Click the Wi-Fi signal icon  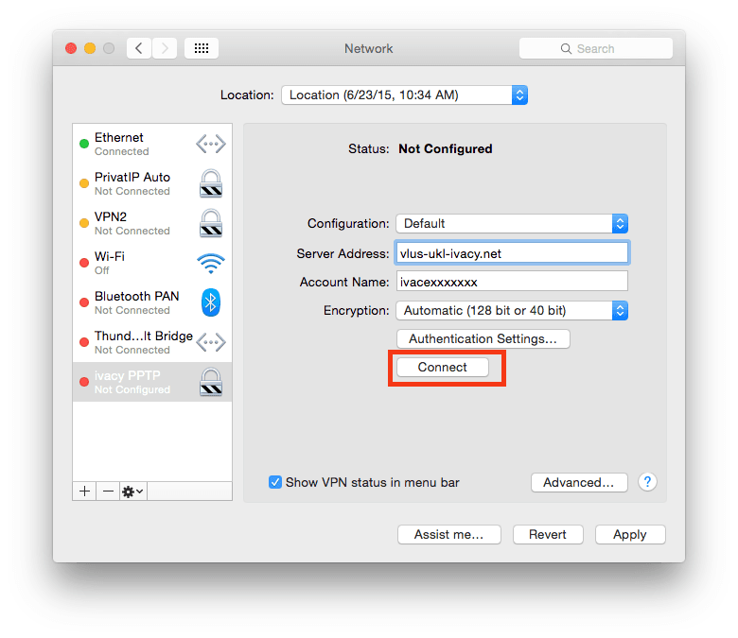click(210, 263)
